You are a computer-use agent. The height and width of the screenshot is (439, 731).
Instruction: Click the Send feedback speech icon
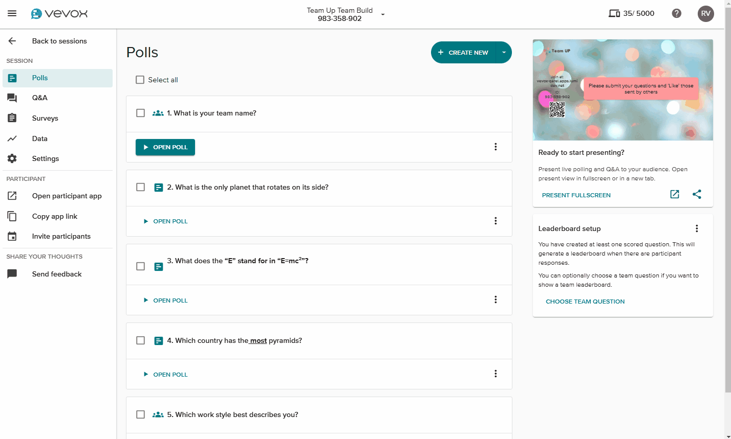12,274
